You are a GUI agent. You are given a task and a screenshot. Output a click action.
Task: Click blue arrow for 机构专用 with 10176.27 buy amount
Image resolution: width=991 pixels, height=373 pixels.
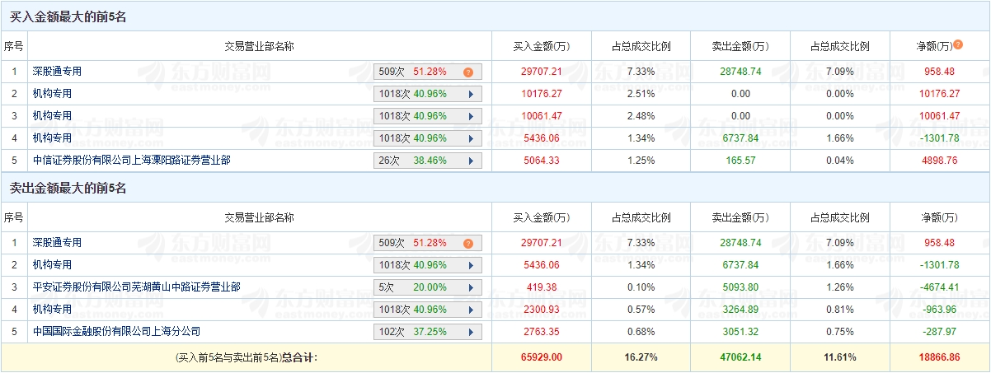click(471, 94)
